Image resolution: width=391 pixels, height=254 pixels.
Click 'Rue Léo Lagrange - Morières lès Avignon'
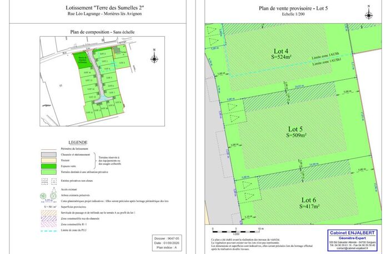105,14
